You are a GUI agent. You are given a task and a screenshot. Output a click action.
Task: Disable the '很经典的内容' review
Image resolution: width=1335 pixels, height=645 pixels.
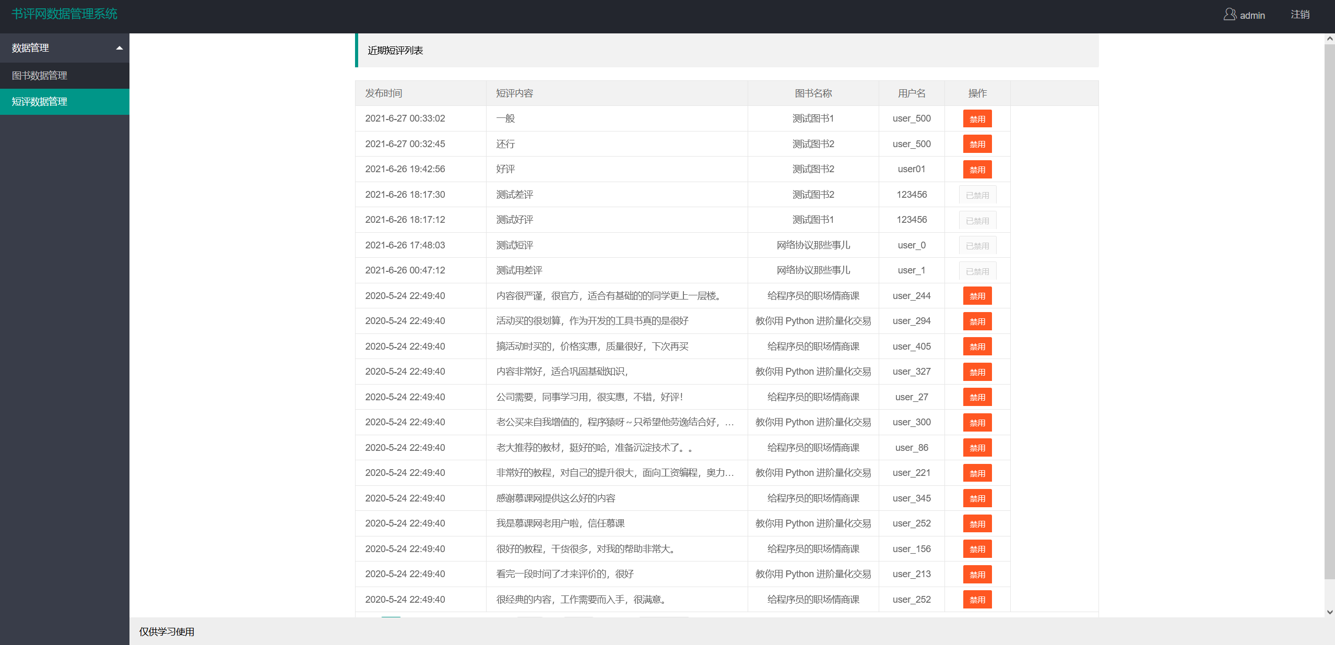click(x=977, y=600)
